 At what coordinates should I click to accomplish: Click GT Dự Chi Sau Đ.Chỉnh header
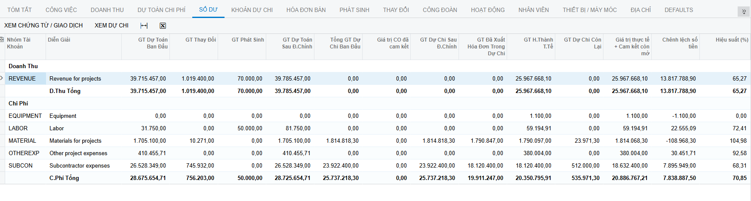click(x=434, y=46)
